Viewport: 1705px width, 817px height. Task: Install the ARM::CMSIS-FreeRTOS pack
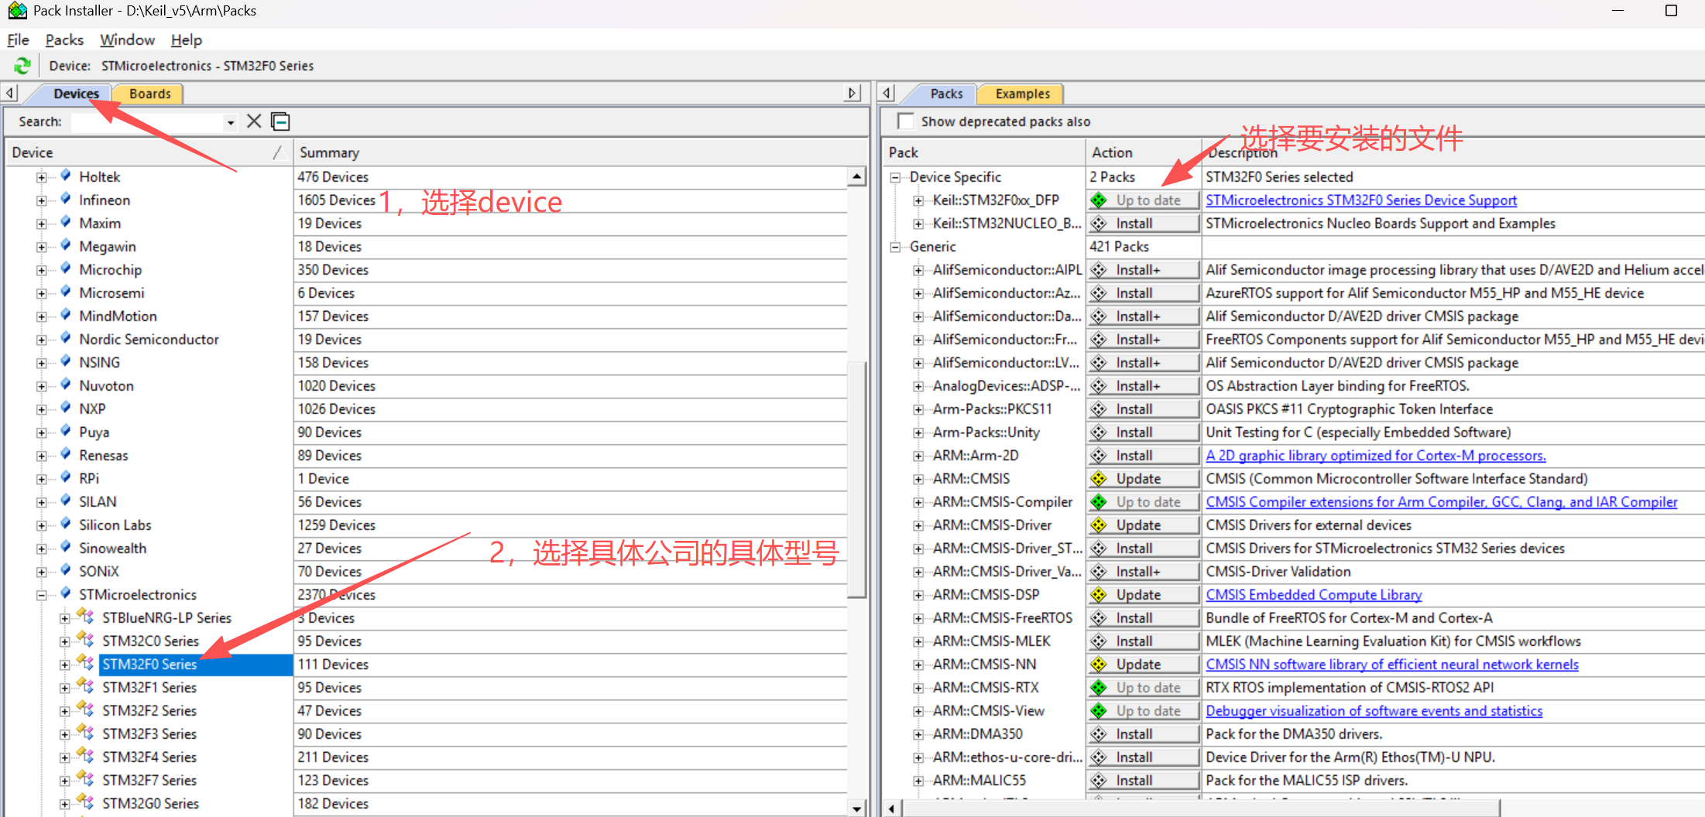(1144, 618)
